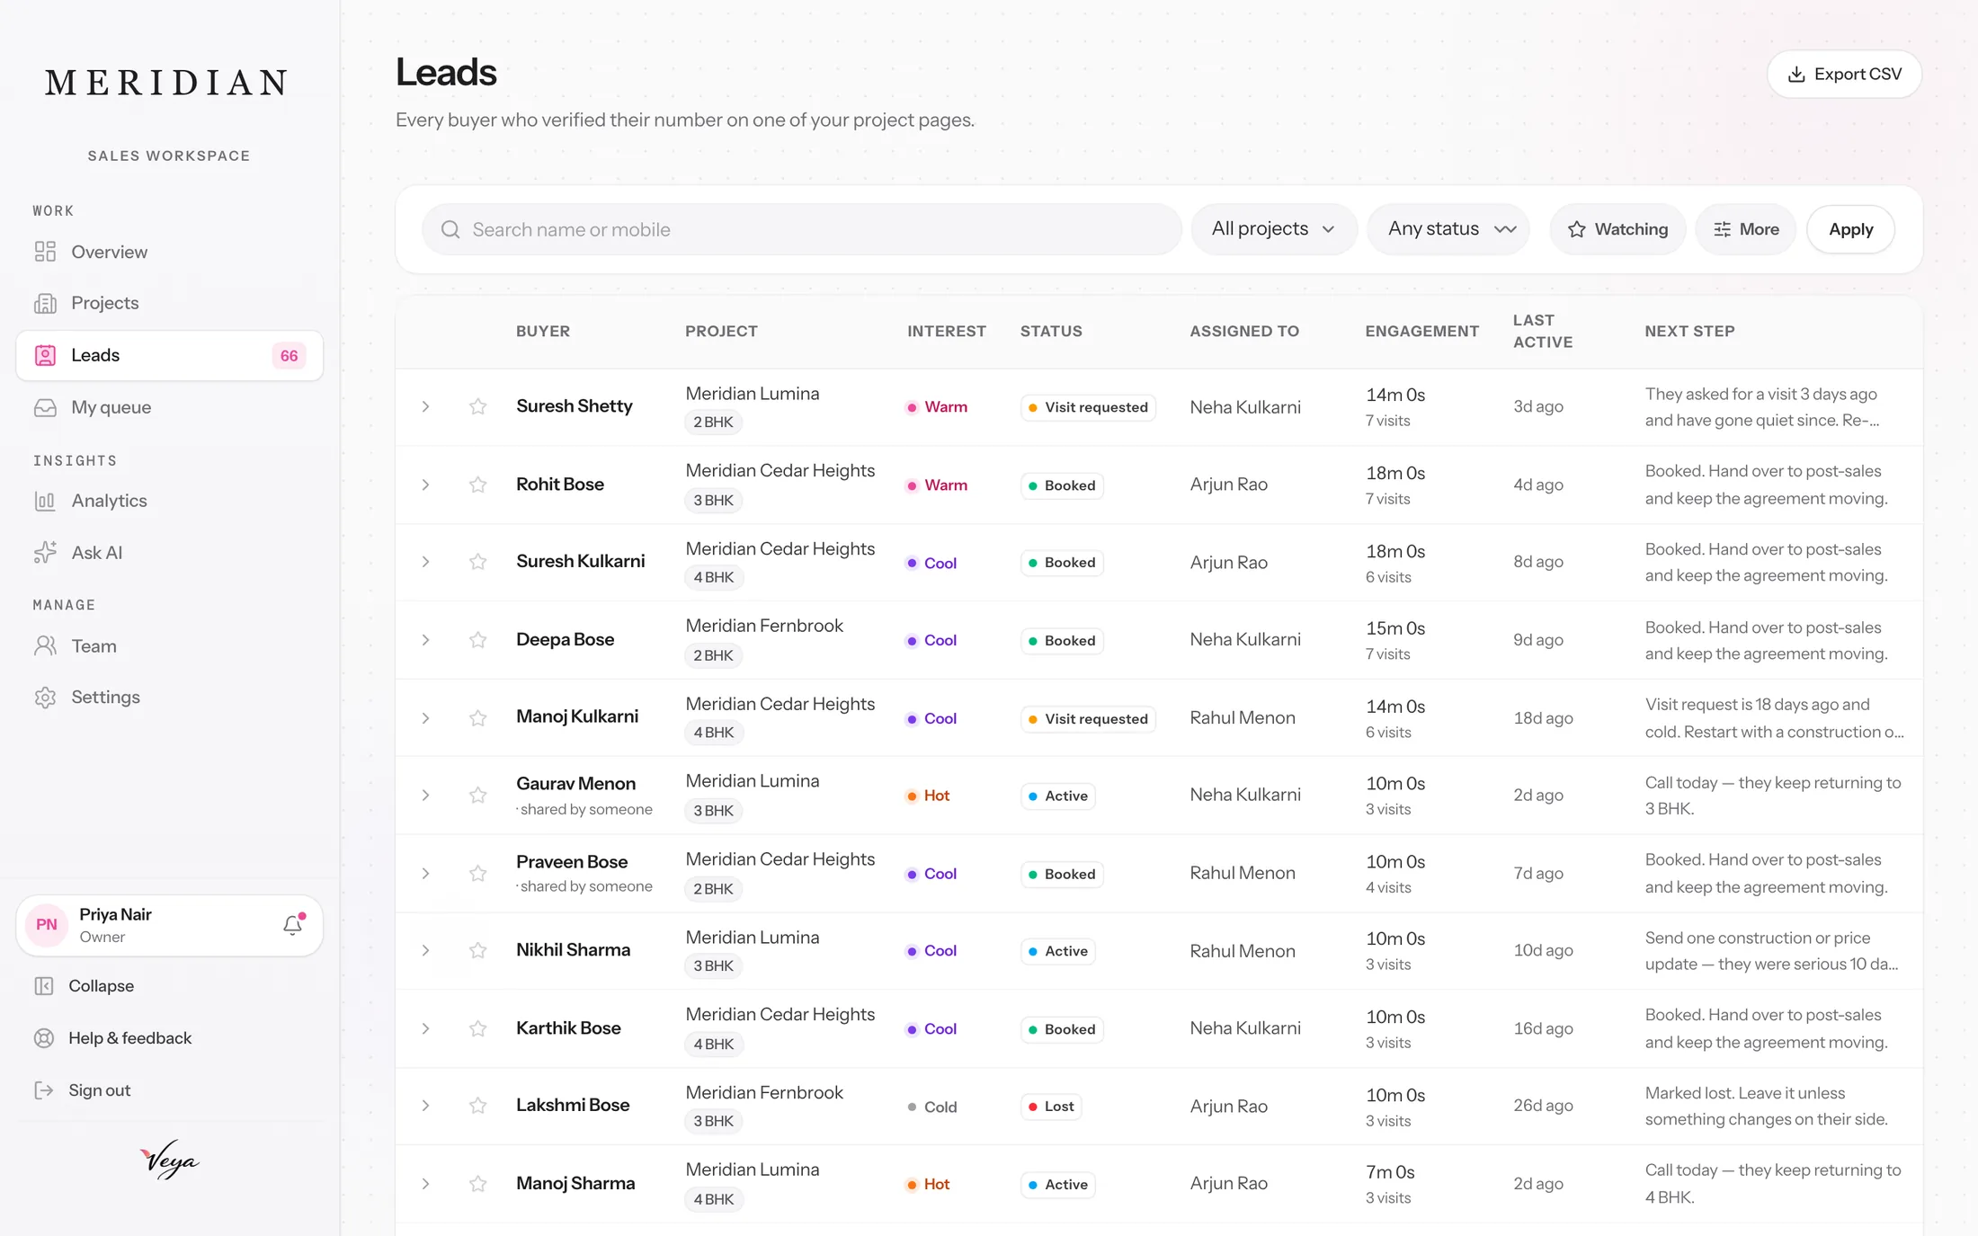Click the 66 badge on Leads
Screen dimensions: 1978x1236
click(x=289, y=355)
